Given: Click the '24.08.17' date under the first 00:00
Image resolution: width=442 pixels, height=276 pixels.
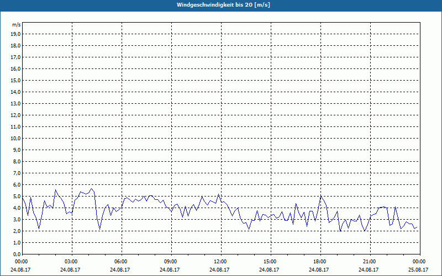Looking at the screenshot, I should point(20,269).
